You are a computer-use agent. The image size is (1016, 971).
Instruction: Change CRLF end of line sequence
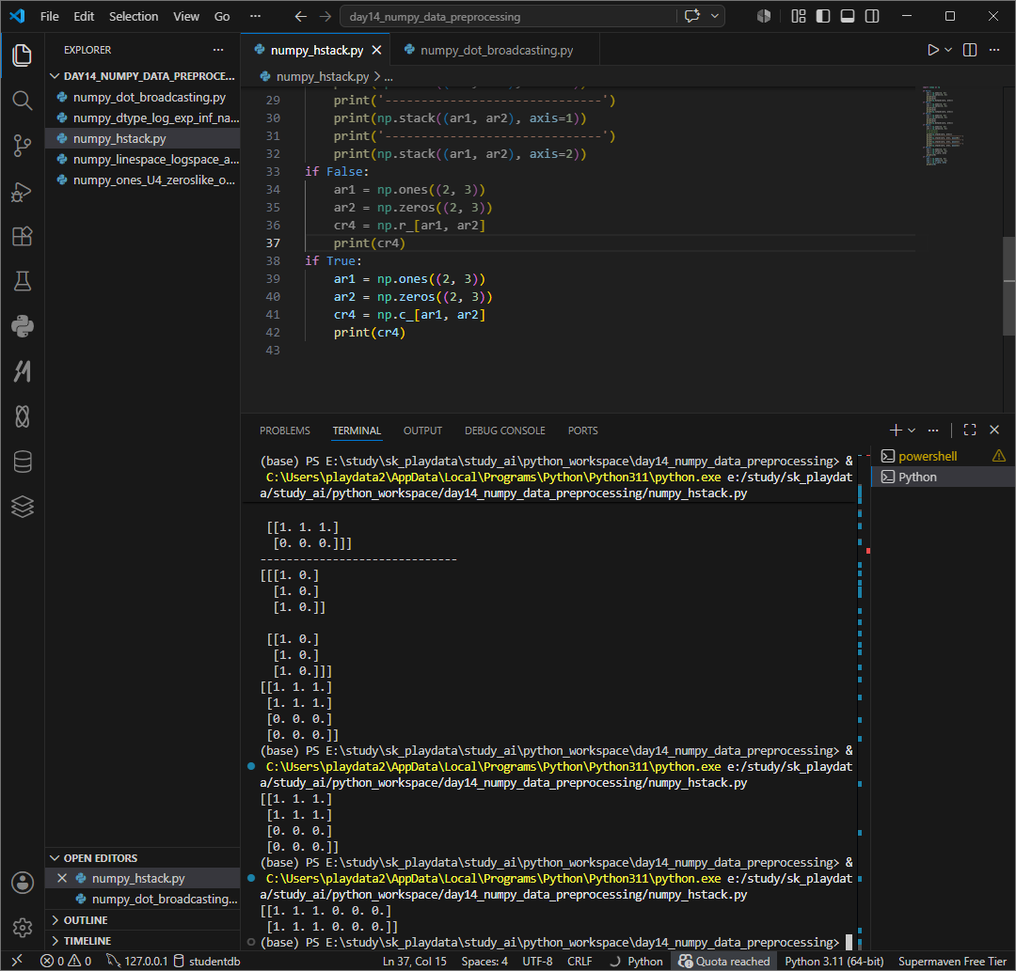click(x=579, y=961)
